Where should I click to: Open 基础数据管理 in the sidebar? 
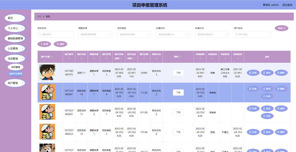(x=15, y=39)
